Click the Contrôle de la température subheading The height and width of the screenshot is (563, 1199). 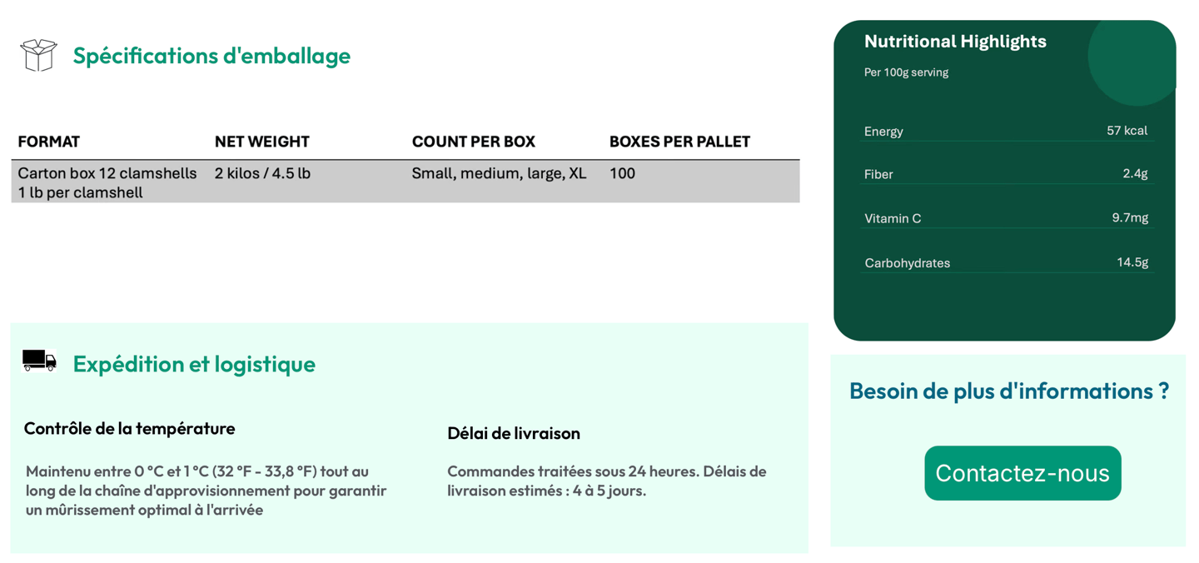point(129,429)
